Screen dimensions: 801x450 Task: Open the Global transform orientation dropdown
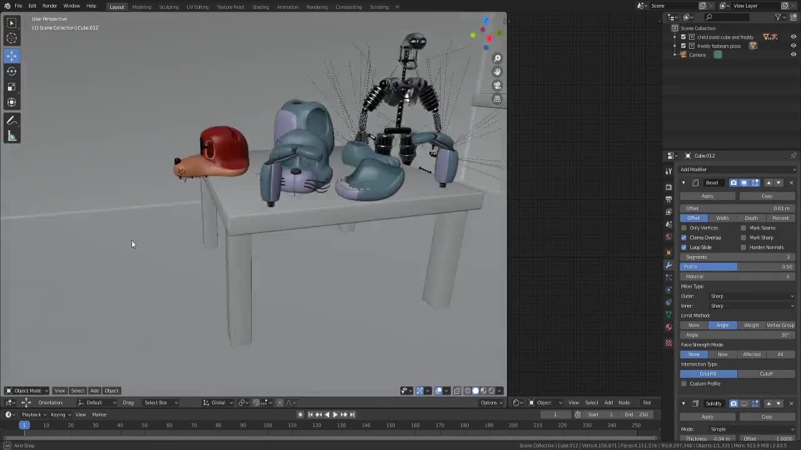click(x=217, y=402)
